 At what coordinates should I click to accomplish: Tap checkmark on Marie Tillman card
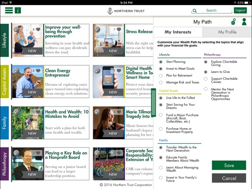click(x=97, y=112)
